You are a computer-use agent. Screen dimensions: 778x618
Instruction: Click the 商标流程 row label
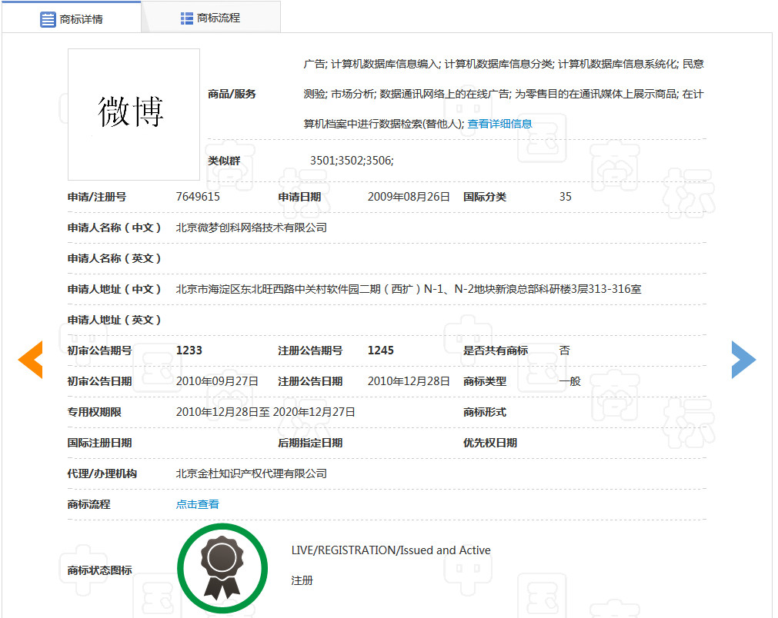88,504
